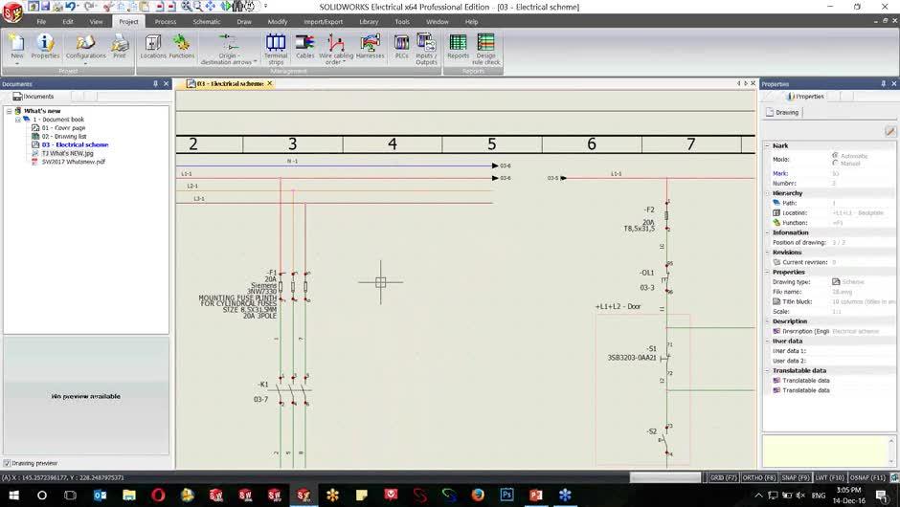The image size is (900, 507).
Task: Select the Manual mark mode radio button
Action: [835, 164]
